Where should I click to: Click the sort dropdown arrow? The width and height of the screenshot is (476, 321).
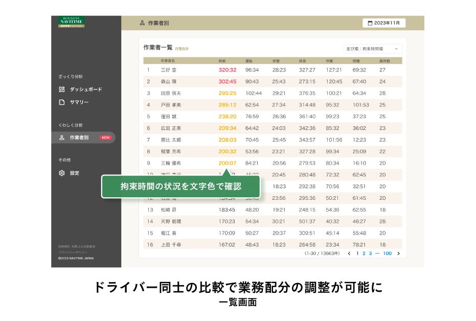[396, 49]
